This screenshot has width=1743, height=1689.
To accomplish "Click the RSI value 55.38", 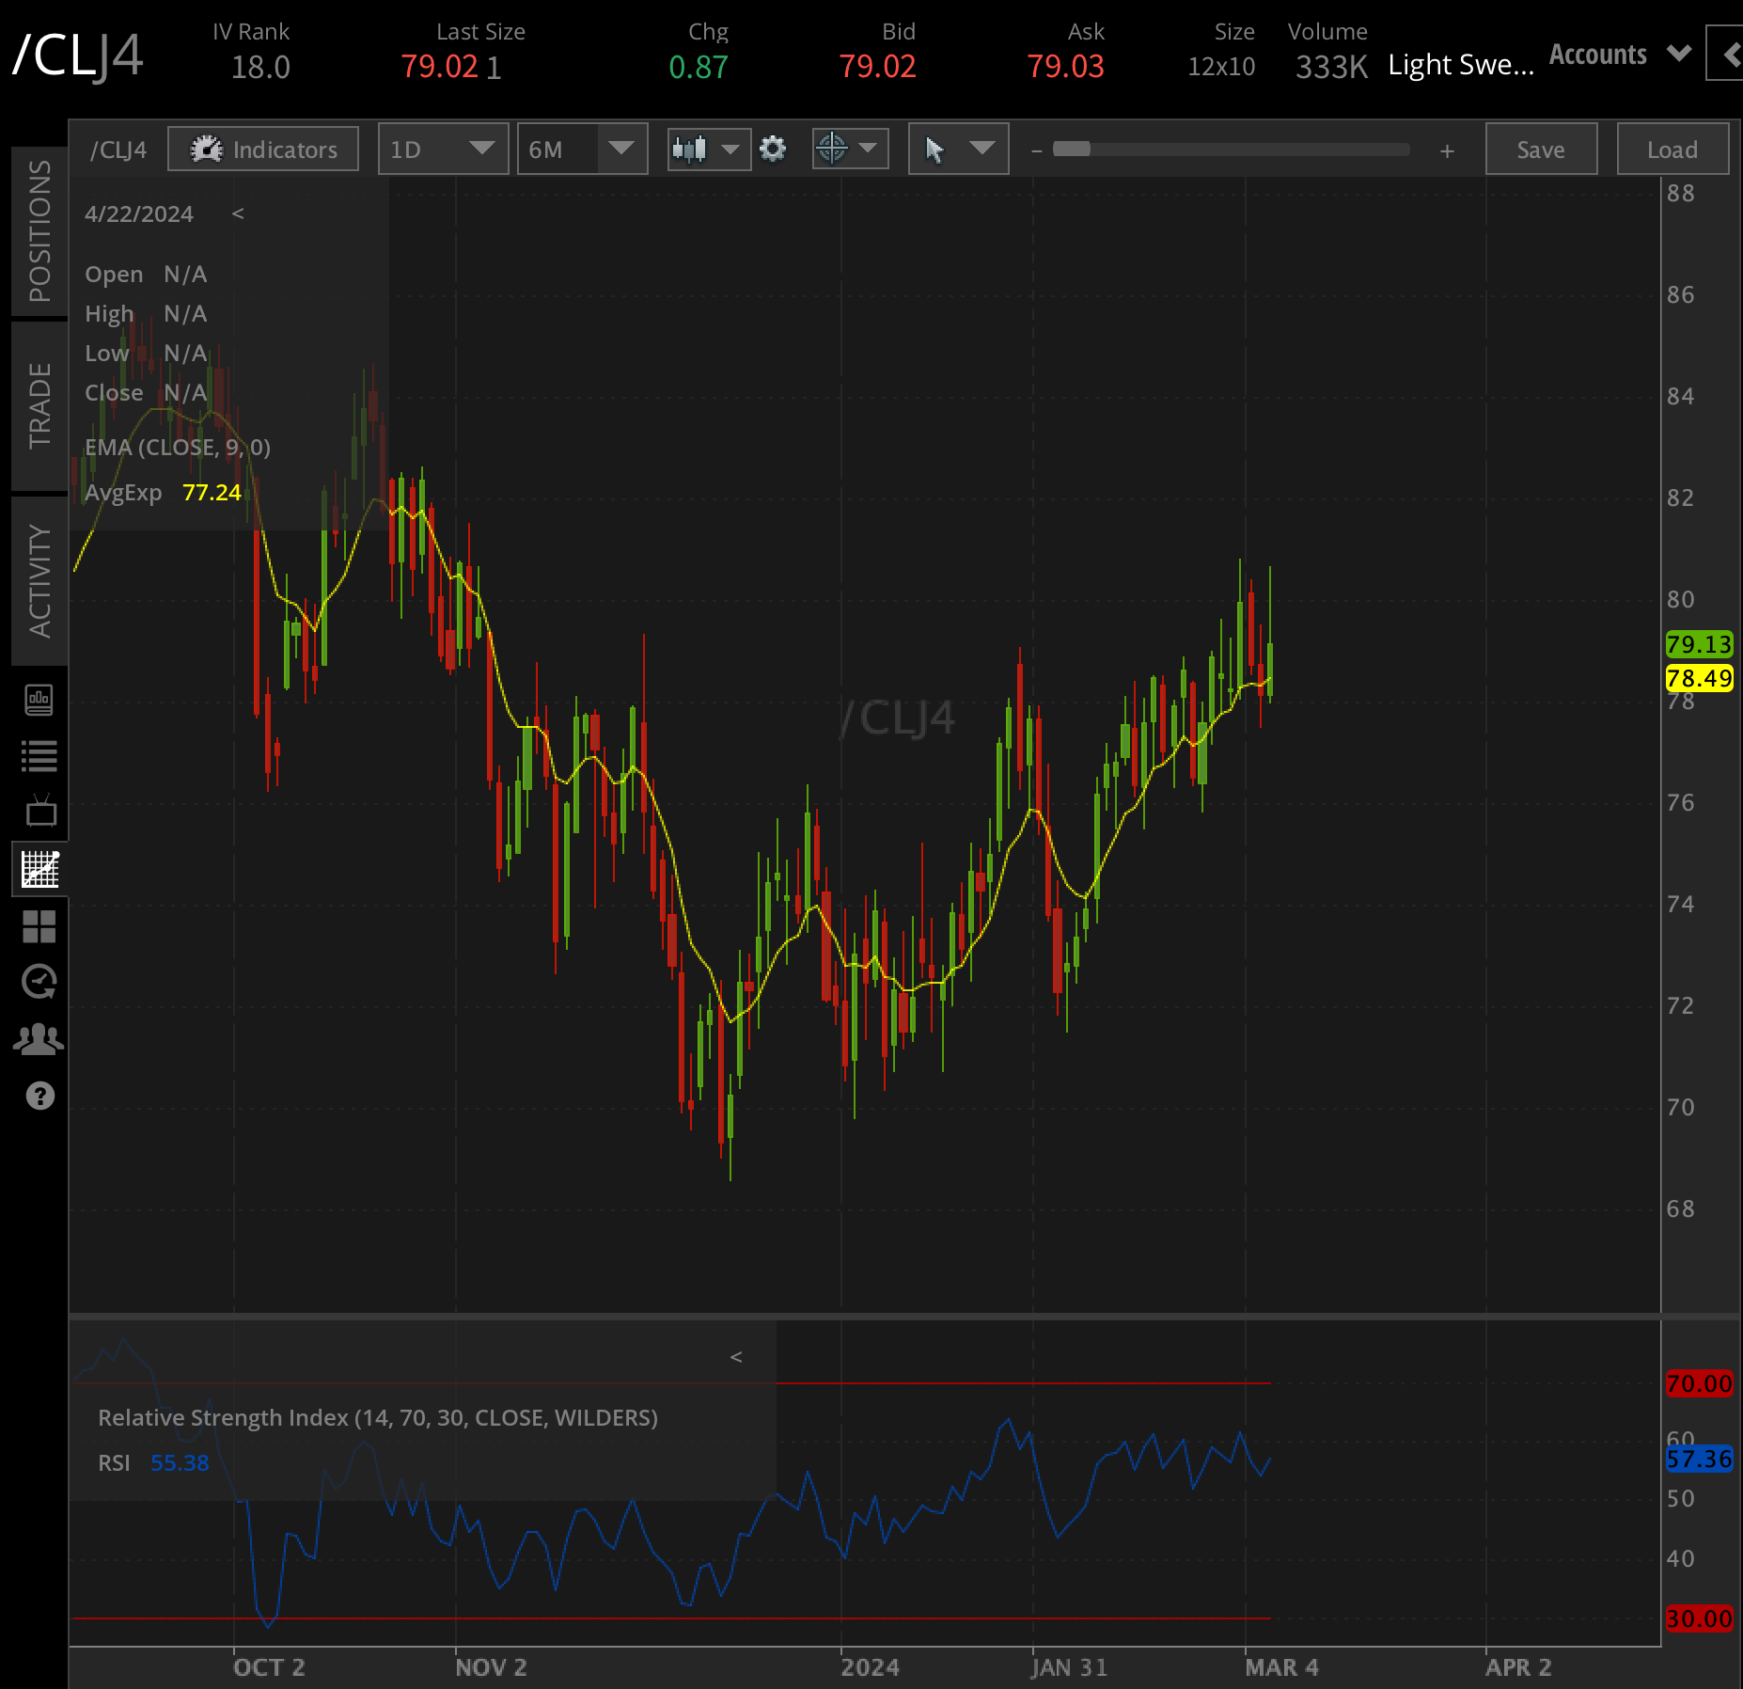I will click(x=180, y=1462).
